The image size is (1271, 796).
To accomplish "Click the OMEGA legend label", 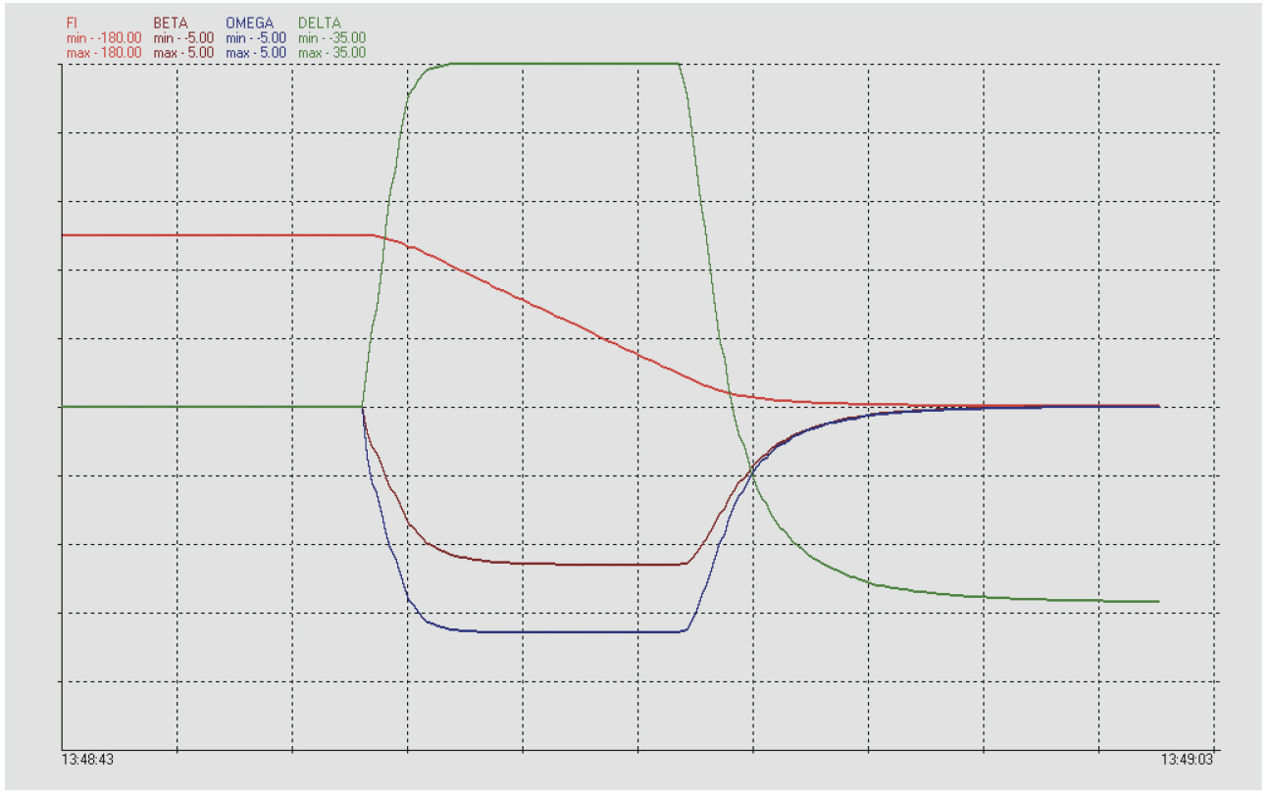I will tap(249, 23).
